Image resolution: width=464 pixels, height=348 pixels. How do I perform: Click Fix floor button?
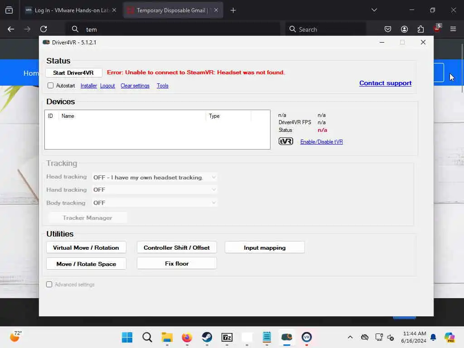pos(177,263)
